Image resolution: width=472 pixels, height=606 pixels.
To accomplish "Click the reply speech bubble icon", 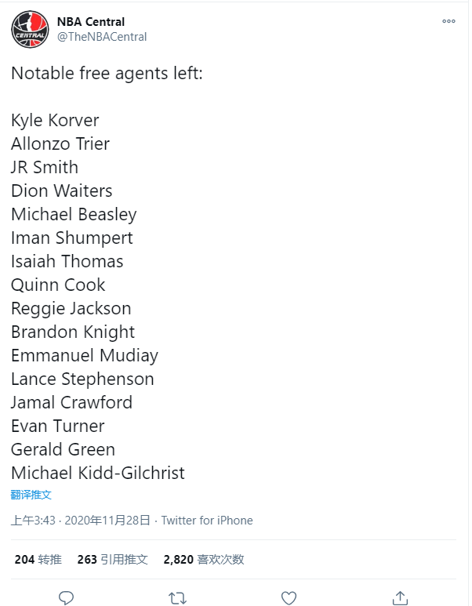I will [66, 597].
